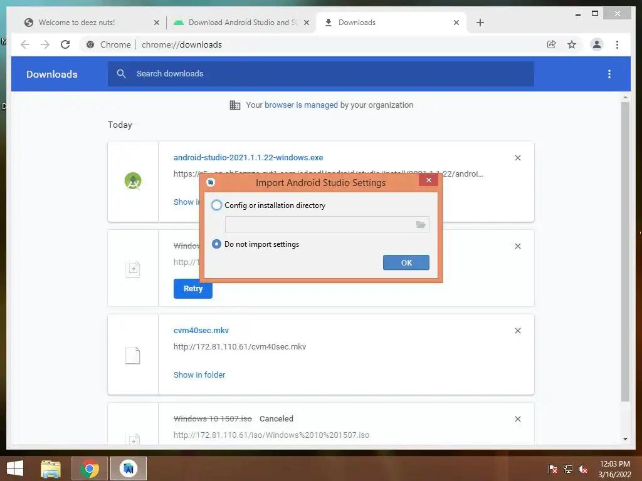Open 'browser is managed' link
The height and width of the screenshot is (481, 642).
[301, 105]
